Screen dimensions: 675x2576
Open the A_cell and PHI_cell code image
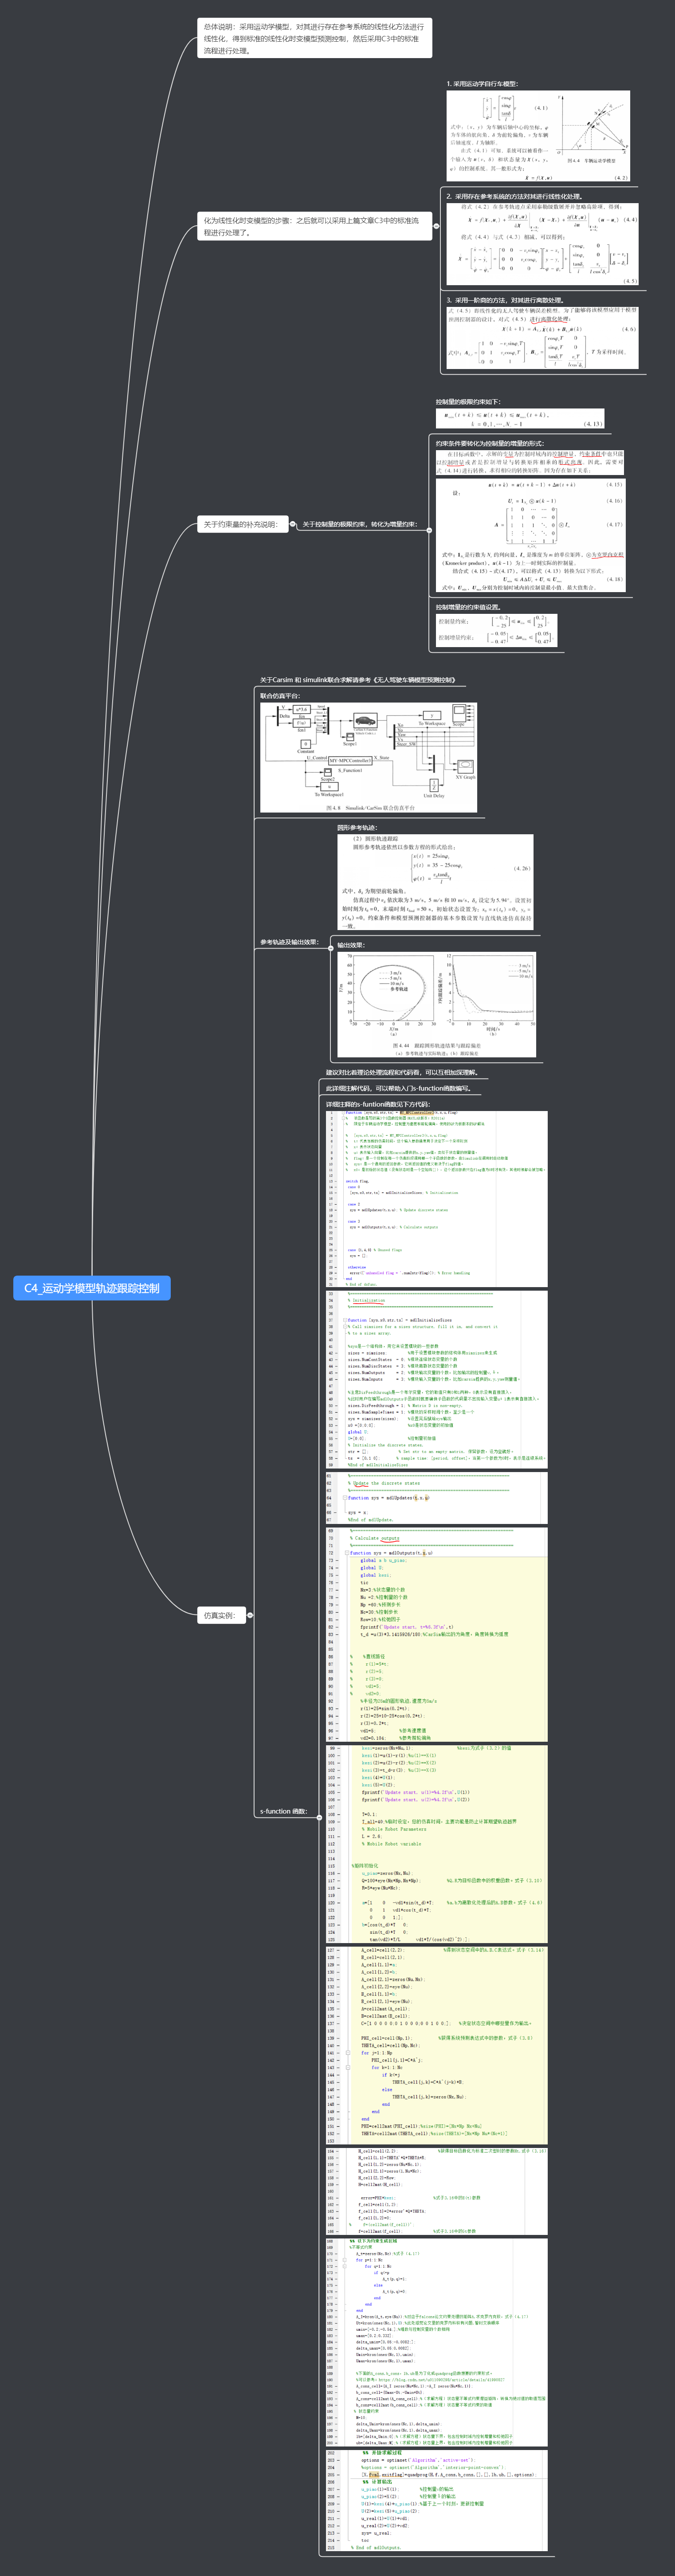coord(437,2046)
